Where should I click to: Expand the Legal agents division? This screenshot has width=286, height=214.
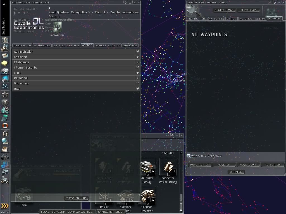coord(76,73)
